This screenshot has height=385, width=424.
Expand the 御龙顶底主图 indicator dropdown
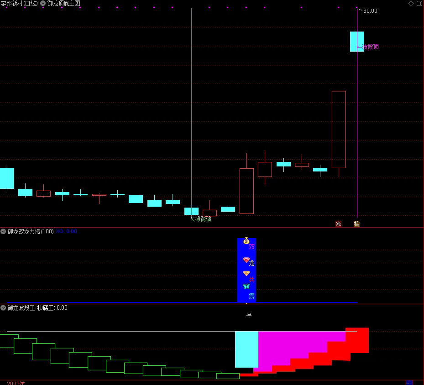(43, 3)
